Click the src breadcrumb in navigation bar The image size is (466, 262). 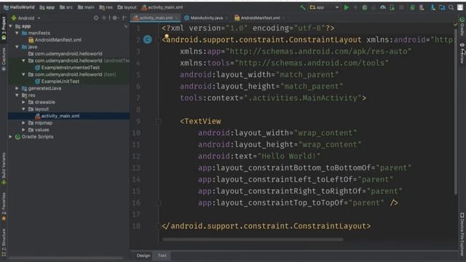click(66, 7)
